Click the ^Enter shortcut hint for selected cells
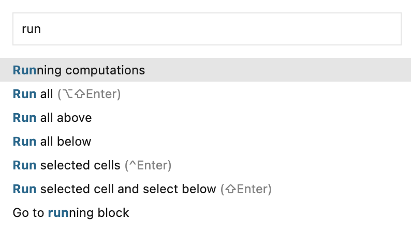Viewport: 411px width, 250px height. 148,165
